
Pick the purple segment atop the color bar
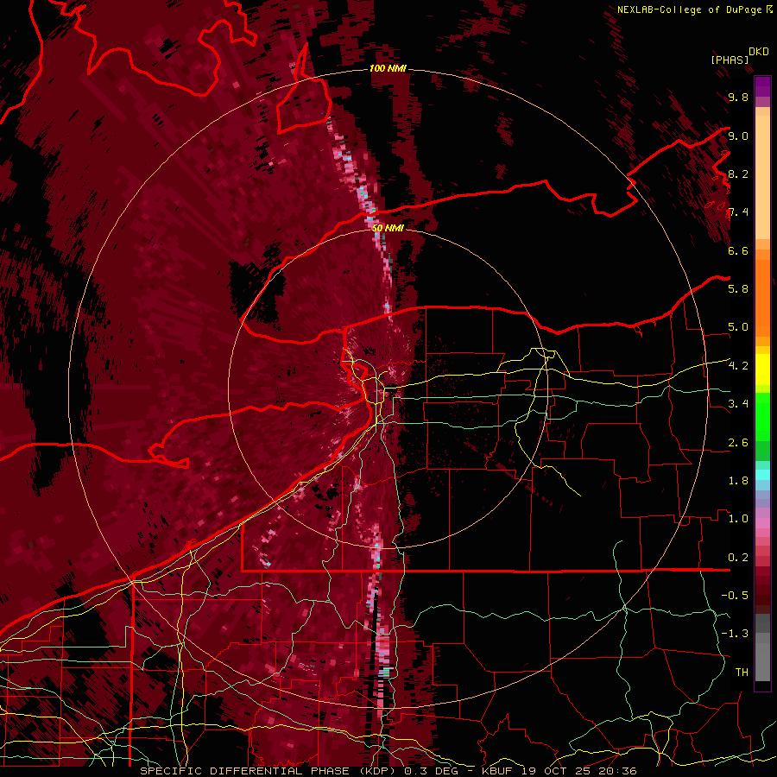(x=762, y=86)
